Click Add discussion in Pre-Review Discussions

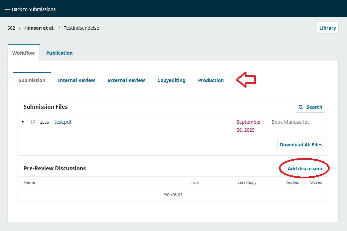tap(305, 169)
